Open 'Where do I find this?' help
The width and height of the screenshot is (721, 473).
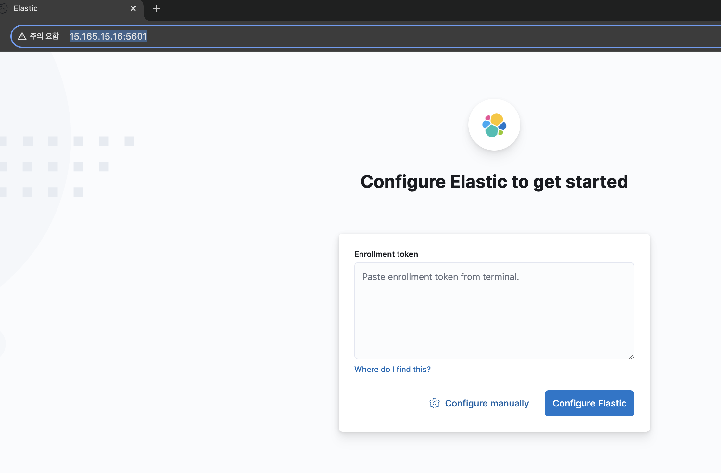pos(392,369)
